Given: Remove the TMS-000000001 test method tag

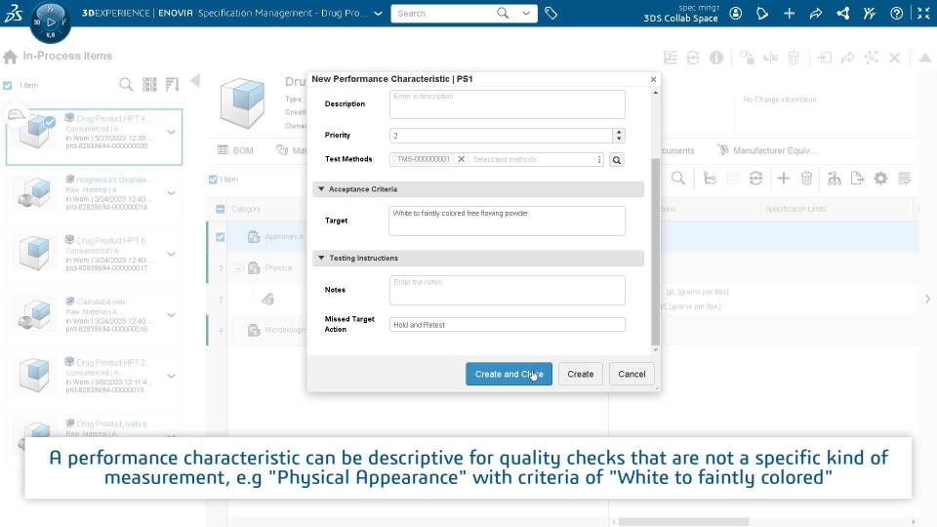Looking at the screenshot, I should point(461,159).
